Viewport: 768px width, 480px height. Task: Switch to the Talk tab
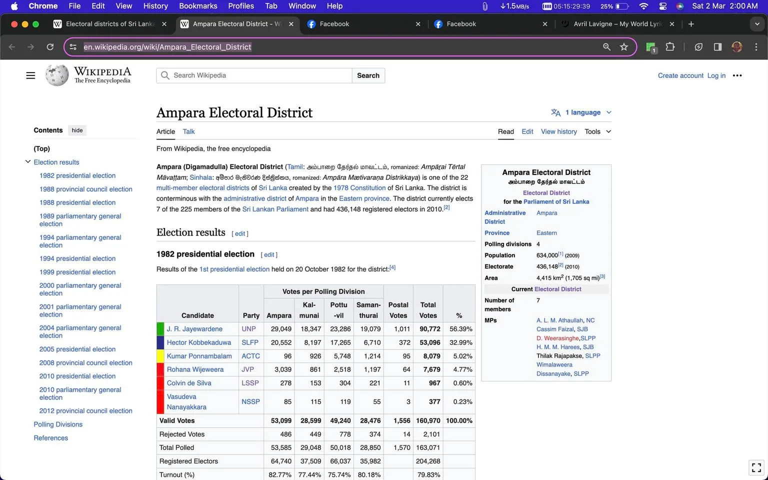pos(188,131)
